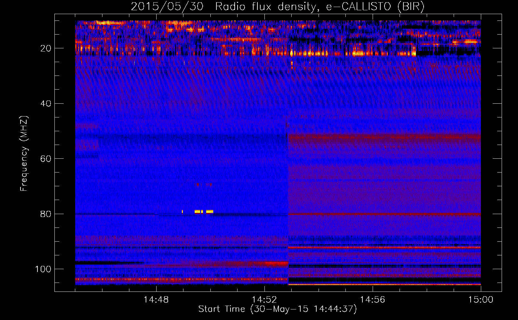Click the '20' frequency tick label

click(46, 48)
